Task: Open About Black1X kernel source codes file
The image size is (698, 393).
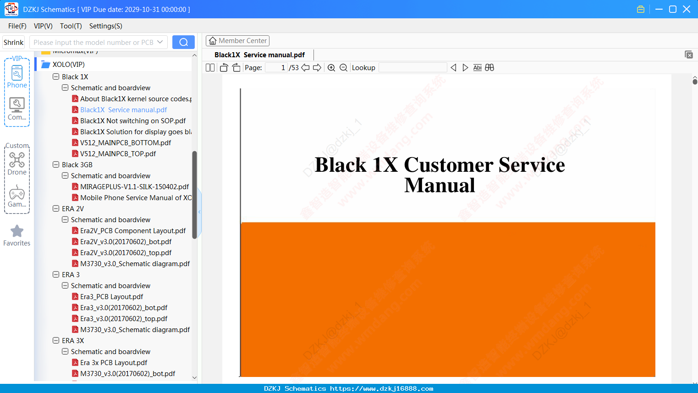Action: coord(136,99)
